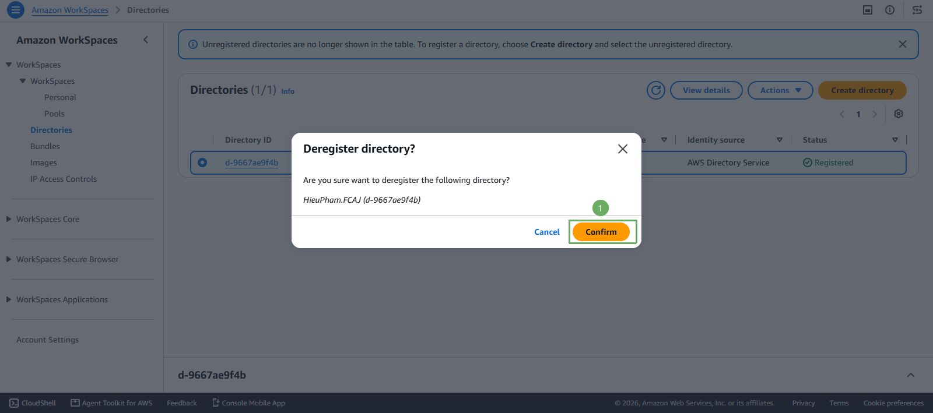The image size is (933, 413).
Task: Open the hamburger navigation menu
Action: [x=16, y=10]
